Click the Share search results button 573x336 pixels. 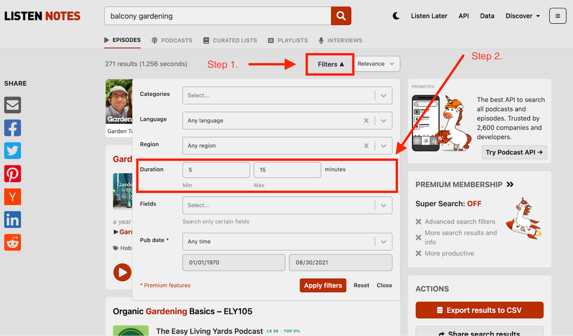click(x=480, y=331)
